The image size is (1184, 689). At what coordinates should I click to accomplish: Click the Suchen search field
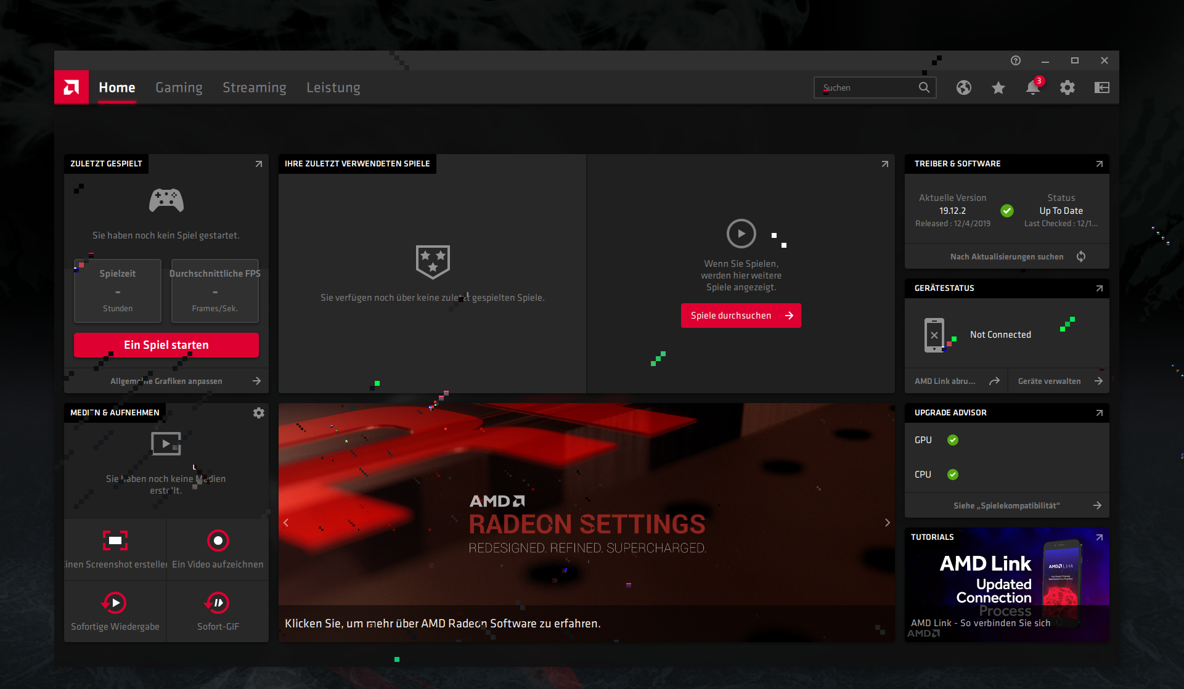click(x=866, y=88)
